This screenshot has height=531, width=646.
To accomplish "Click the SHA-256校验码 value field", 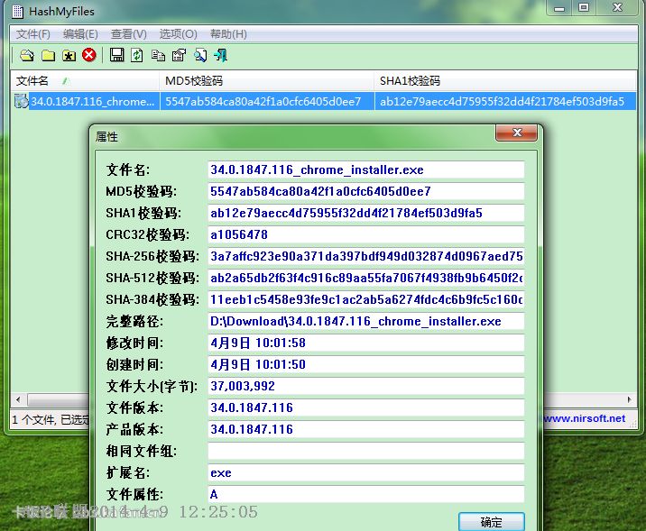I will [365, 256].
